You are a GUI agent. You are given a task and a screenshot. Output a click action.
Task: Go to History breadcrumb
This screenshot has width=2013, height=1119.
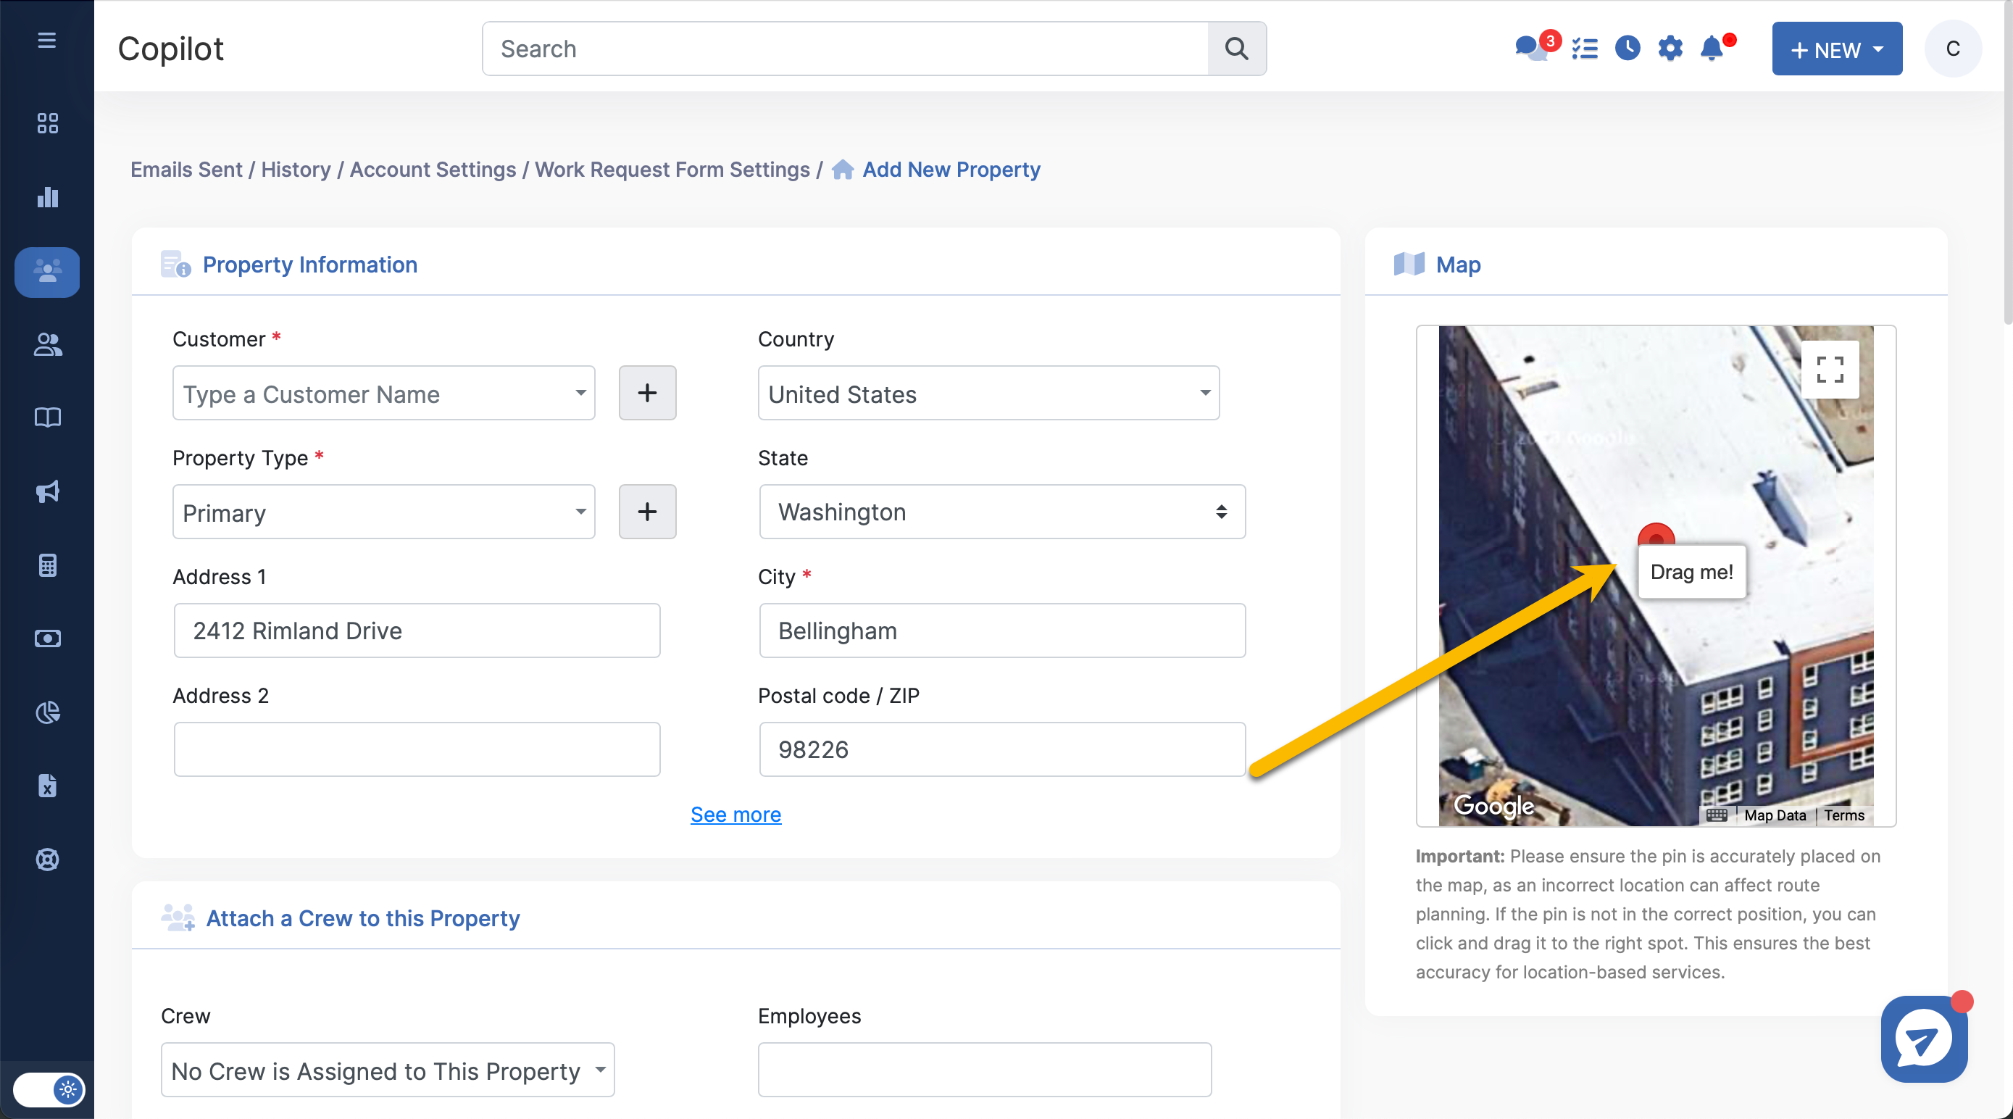pyautogui.click(x=296, y=170)
